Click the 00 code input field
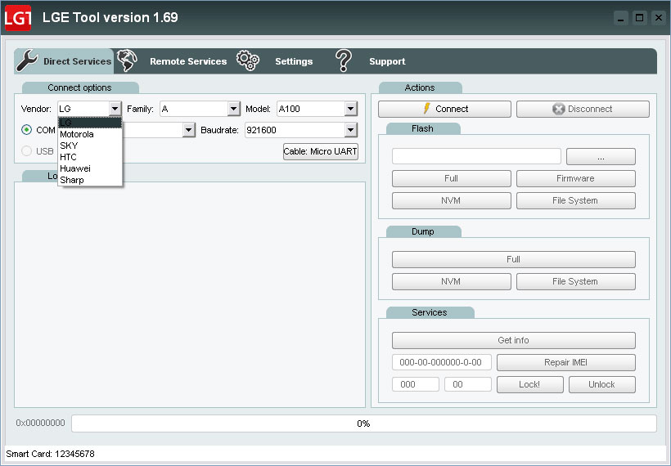This screenshot has width=671, height=466. point(467,384)
